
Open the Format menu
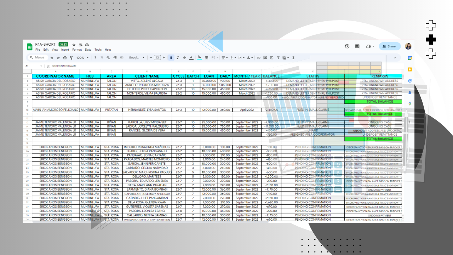(77, 50)
